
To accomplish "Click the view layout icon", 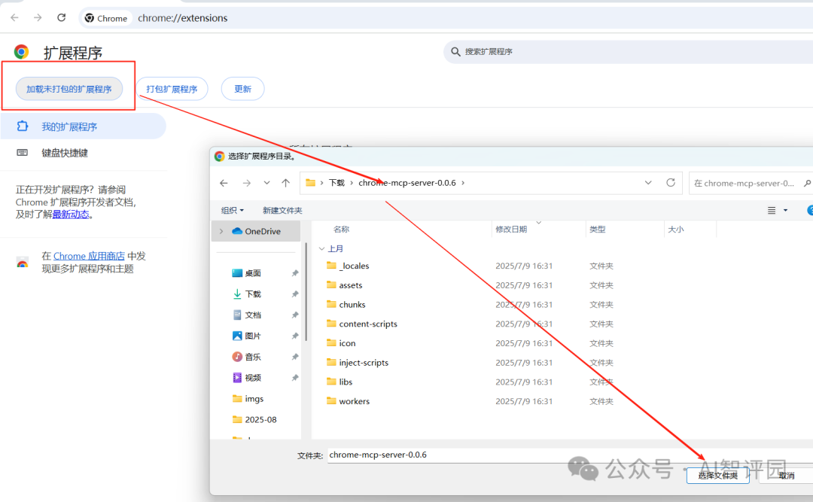I will click(772, 210).
